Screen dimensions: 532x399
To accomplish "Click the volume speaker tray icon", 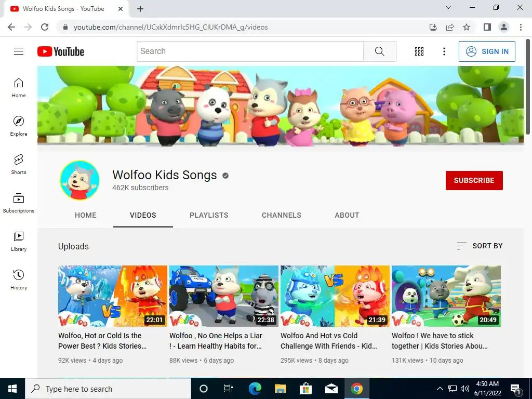I will [x=465, y=389].
